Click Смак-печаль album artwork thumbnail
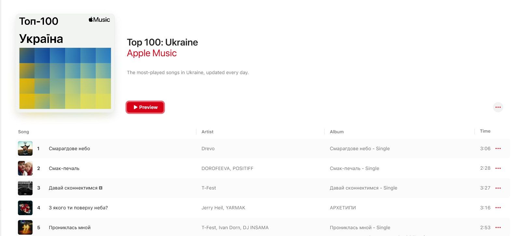This screenshot has width=520, height=236. click(x=25, y=168)
